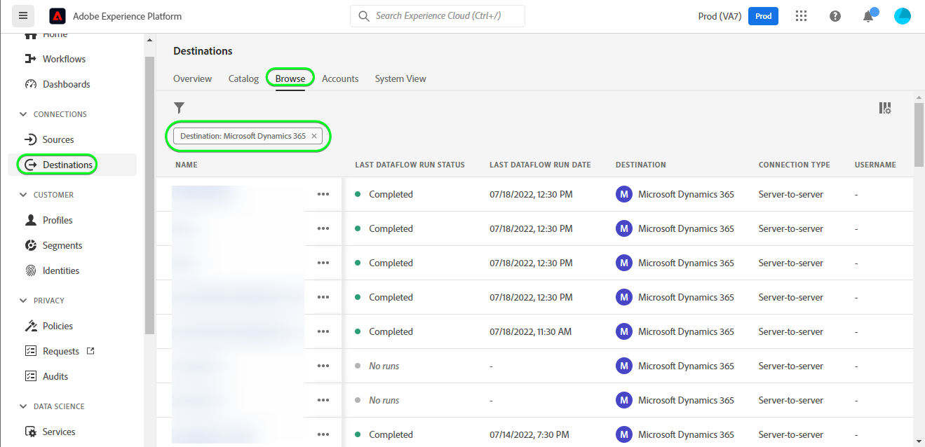Open the help question mark icon
The width and height of the screenshot is (925, 447).
point(835,16)
